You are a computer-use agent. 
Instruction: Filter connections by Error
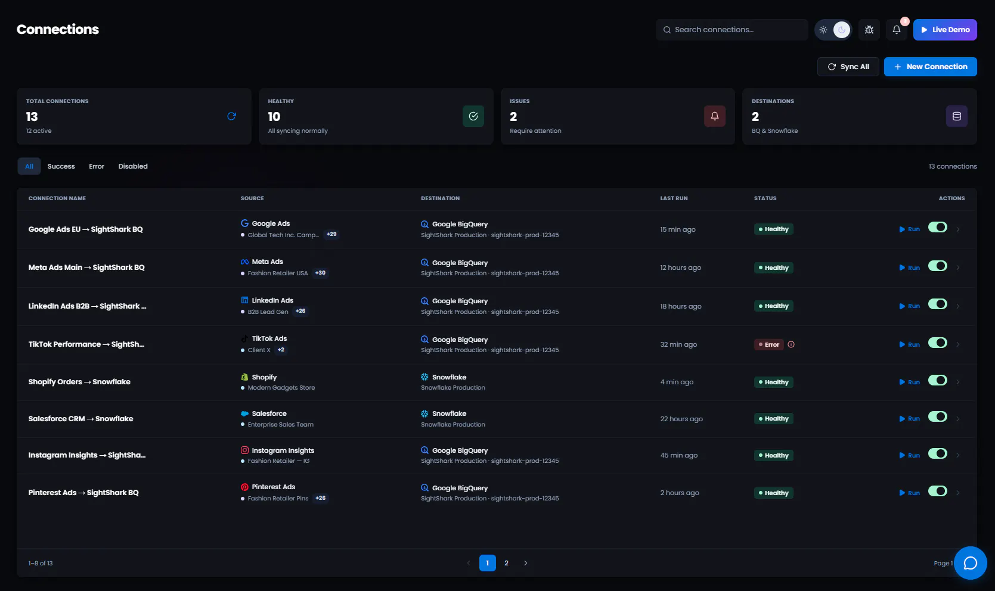click(x=97, y=166)
